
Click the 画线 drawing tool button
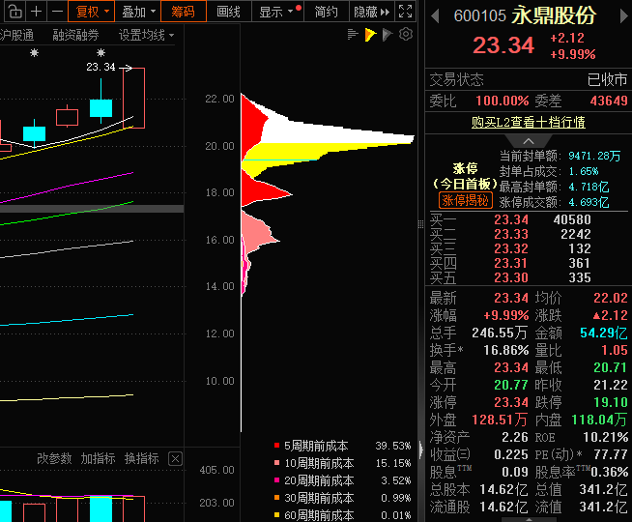(228, 12)
